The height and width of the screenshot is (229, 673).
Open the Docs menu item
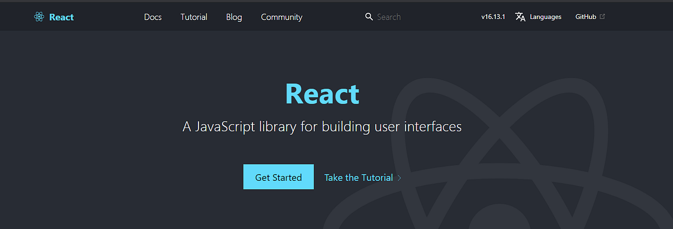coord(153,17)
